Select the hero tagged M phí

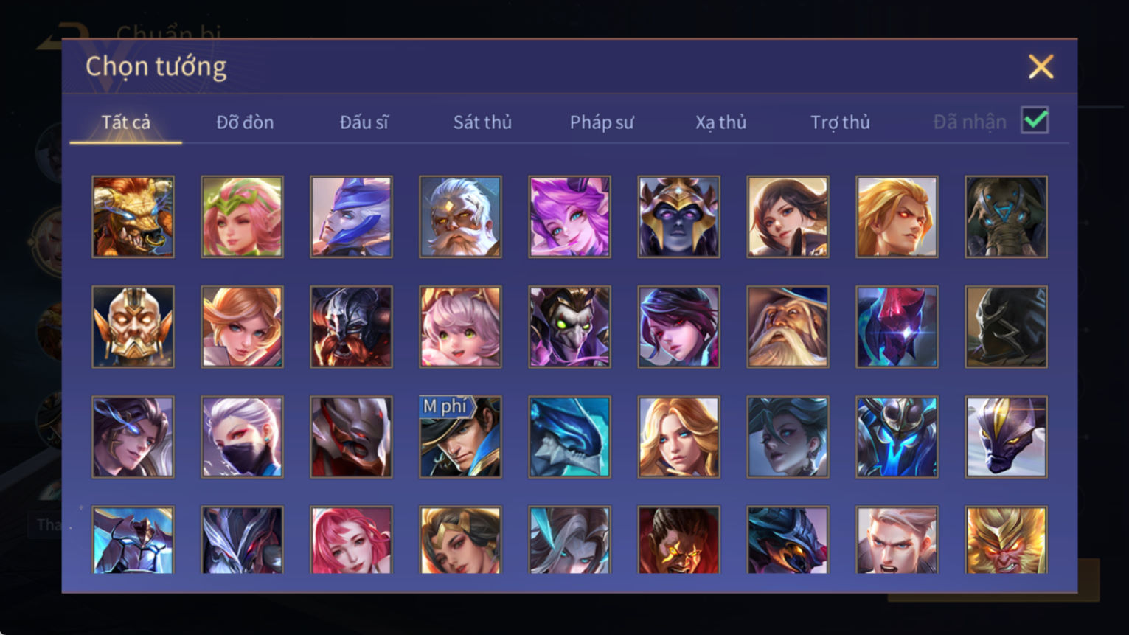click(460, 437)
